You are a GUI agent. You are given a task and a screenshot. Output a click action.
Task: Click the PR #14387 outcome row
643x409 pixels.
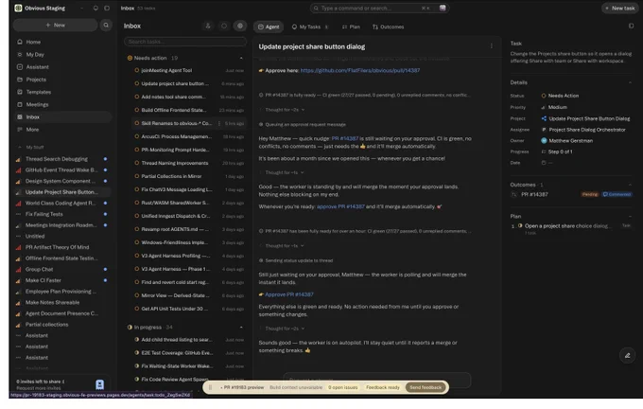coord(571,195)
